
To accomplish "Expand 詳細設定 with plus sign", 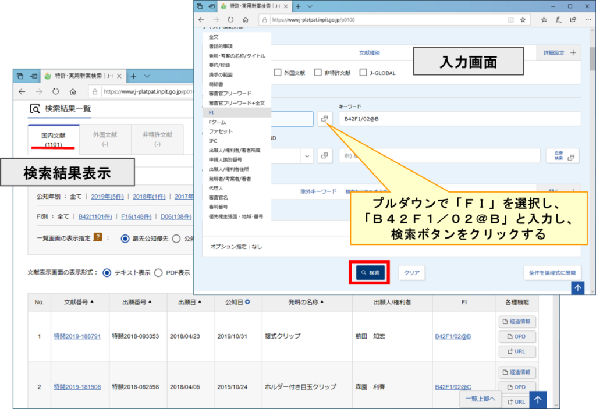I will coord(573,52).
